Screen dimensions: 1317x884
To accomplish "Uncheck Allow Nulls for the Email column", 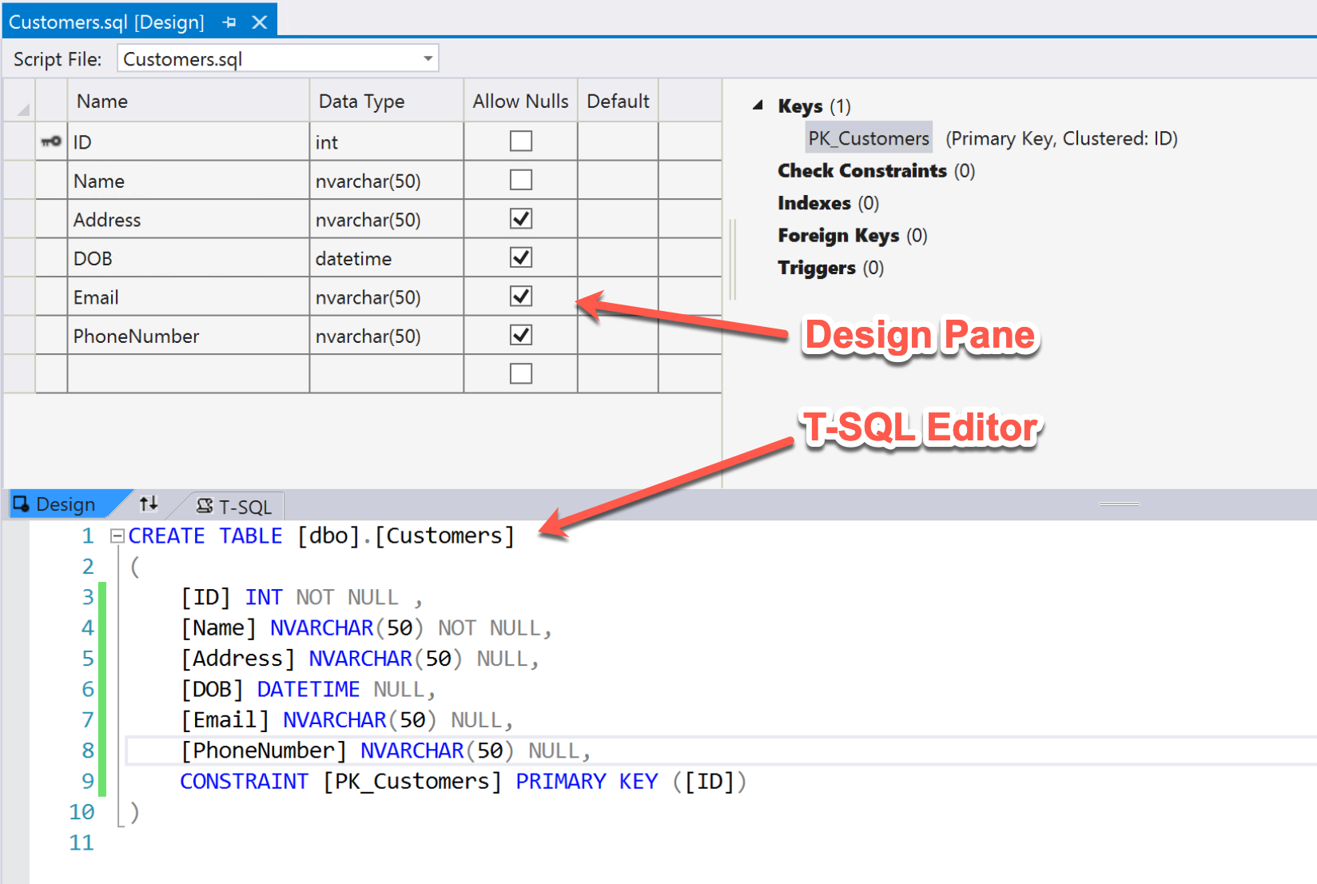I will [x=520, y=296].
